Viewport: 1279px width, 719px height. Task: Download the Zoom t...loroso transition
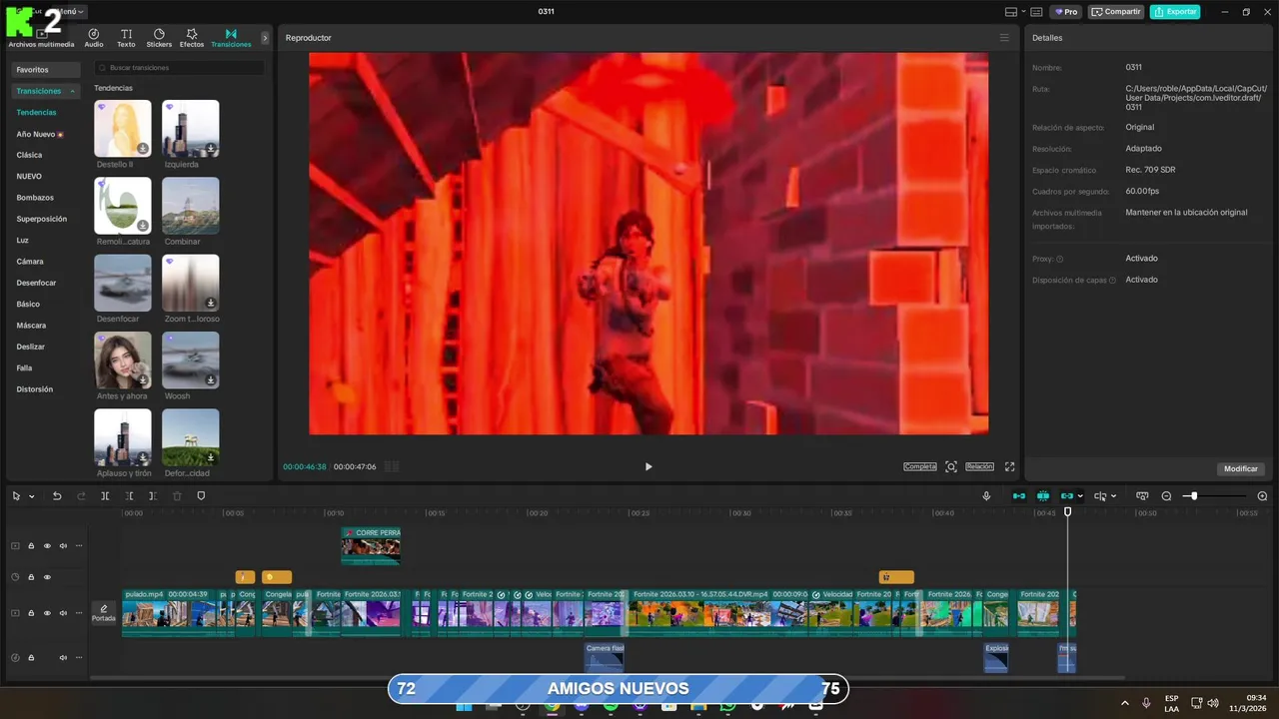(x=211, y=303)
